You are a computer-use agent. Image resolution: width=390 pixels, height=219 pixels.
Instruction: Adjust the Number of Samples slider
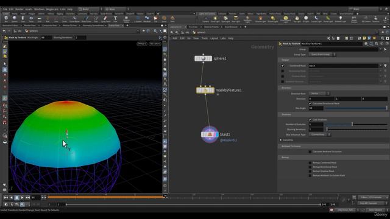pyautogui.click(x=356, y=124)
